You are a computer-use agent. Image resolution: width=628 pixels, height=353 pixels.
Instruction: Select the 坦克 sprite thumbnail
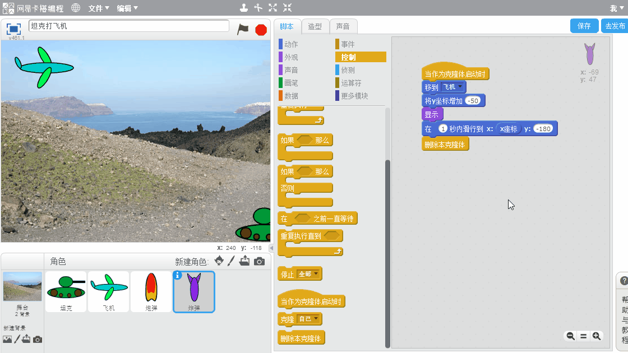click(x=66, y=292)
